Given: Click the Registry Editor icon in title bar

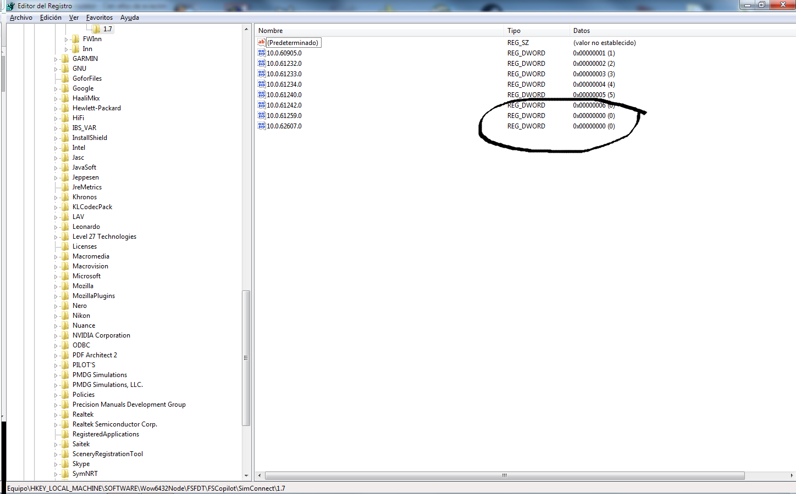Looking at the screenshot, I should pyautogui.click(x=10, y=6).
